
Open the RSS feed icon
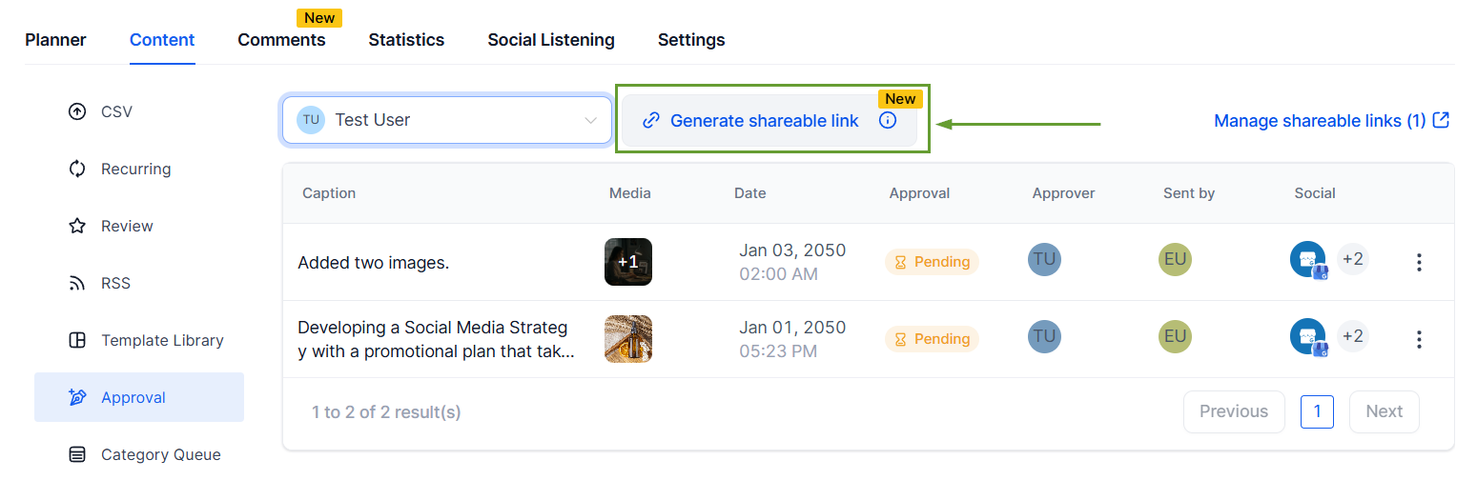click(x=77, y=283)
